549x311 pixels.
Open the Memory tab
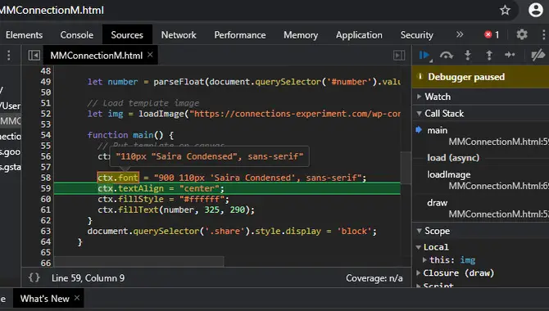[301, 35]
